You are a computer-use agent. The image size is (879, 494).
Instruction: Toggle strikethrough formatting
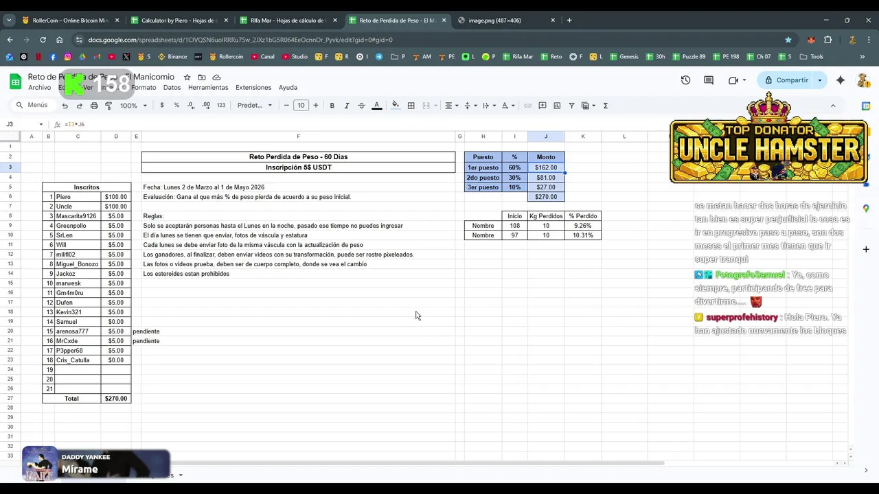click(x=361, y=106)
